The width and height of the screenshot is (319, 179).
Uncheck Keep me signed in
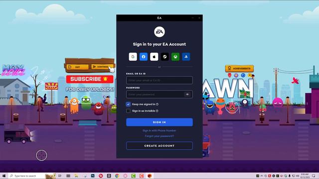(128, 104)
